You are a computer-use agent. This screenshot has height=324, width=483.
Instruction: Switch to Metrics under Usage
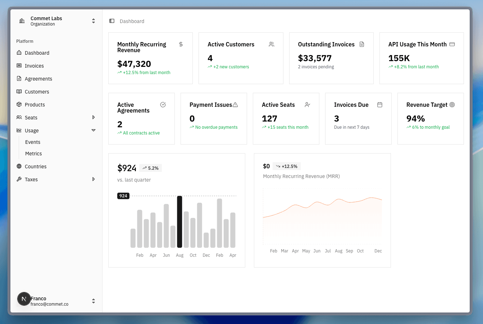[x=33, y=154]
